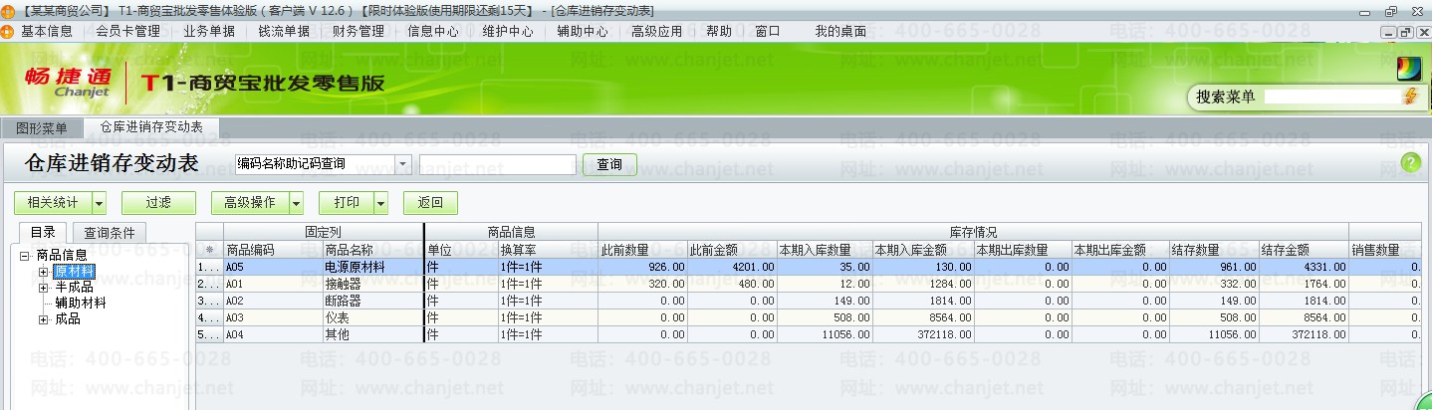The height and width of the screenshot is (410, 1432).
Task: Switch to the 图形菜单 tab
Action: (x=42, y=127)
